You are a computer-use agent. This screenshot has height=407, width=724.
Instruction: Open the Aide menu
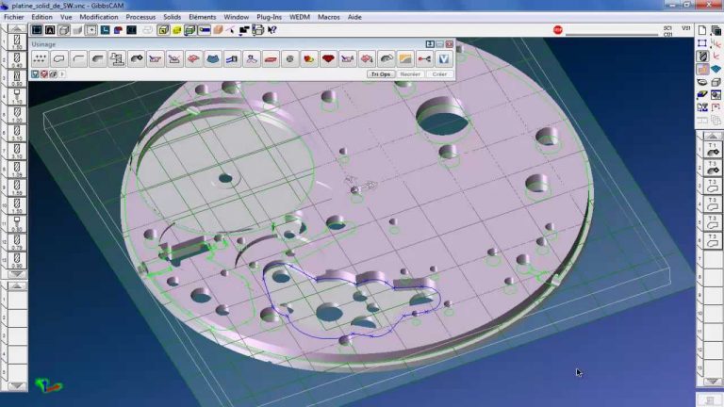click(x=354, y=17)
